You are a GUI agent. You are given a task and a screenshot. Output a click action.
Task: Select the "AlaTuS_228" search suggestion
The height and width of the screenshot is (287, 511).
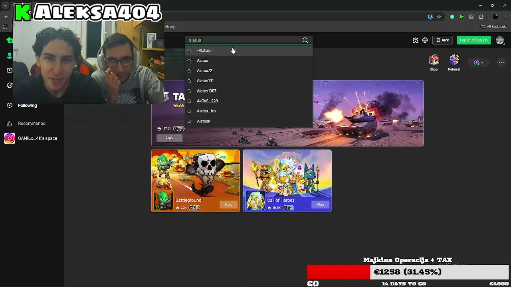click(x=249, y=101)
